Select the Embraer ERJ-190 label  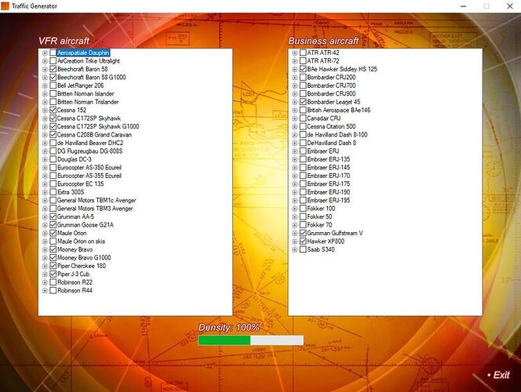[329, 192]
